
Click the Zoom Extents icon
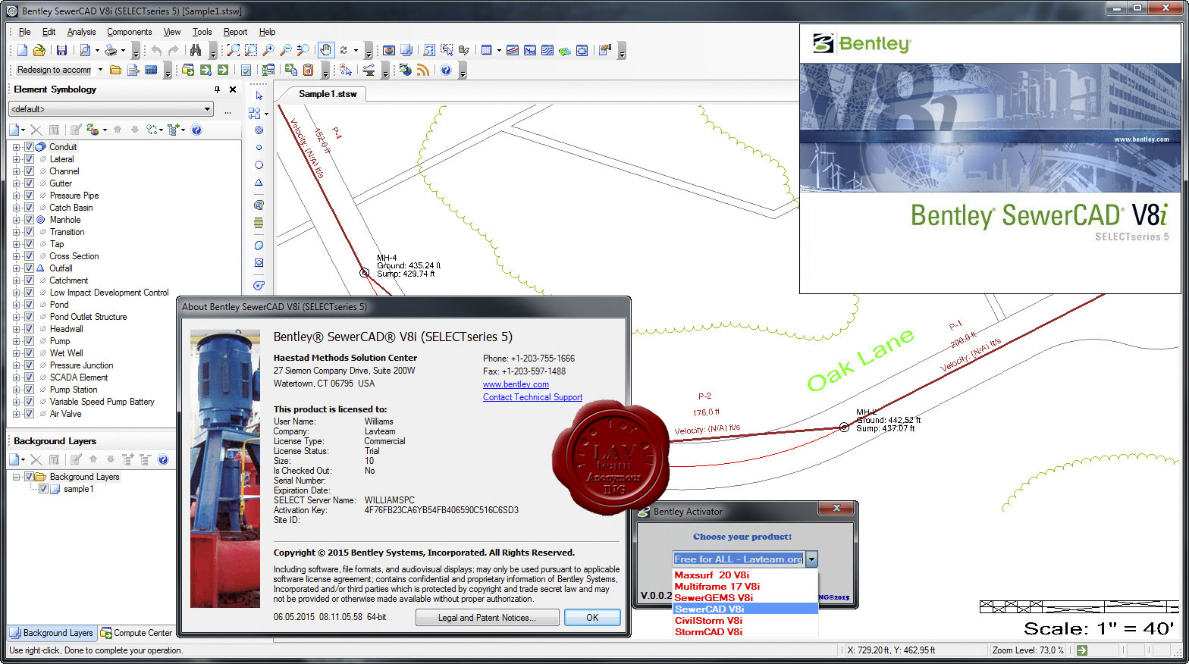tap(234, 50)
